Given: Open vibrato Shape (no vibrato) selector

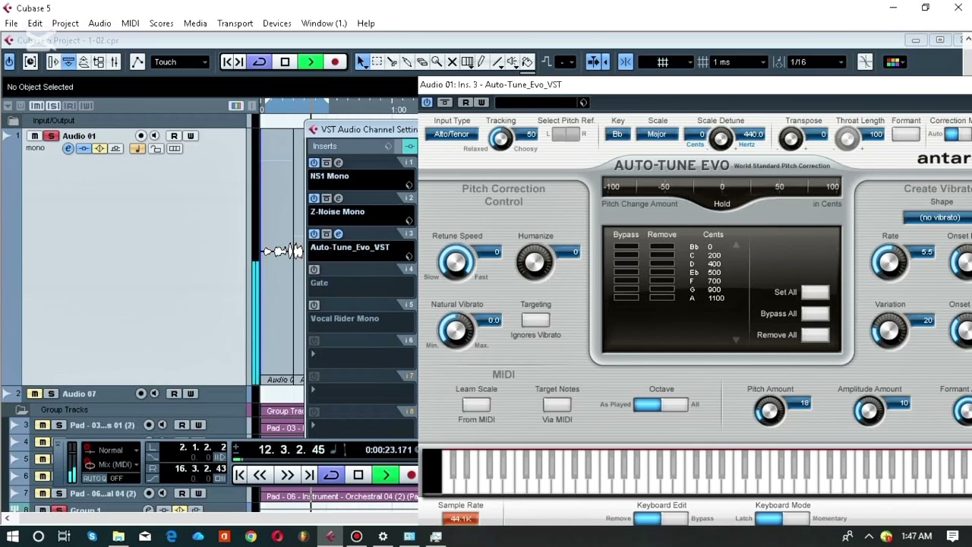Looking at the screenshot, I should coord(939,217).
